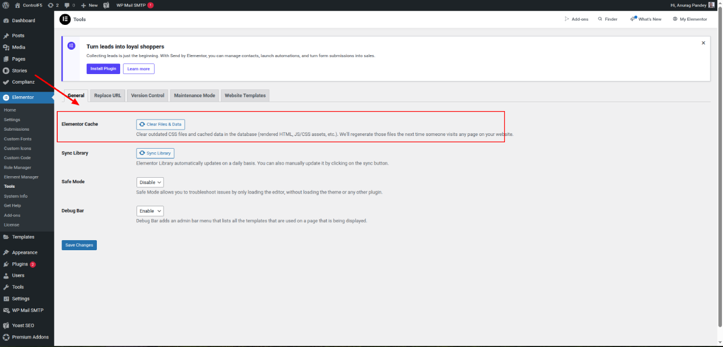Open the Debug Bar Enable dropdown
This screenshot has width=723, height=347.
150,211
